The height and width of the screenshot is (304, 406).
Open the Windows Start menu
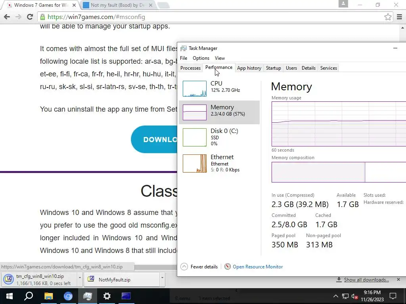coord(10,296)
